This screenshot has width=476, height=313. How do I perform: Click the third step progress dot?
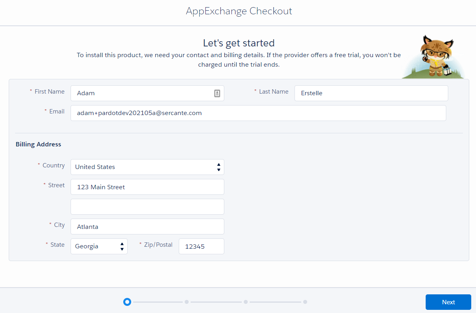pyautogui.click(x=246, y=302)
